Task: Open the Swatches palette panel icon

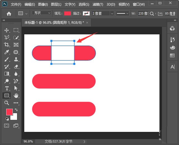Action: click(x=172, y=47)
